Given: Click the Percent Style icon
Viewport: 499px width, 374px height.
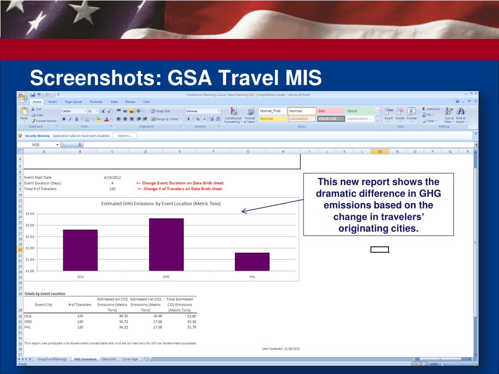Looking at the screenshot, I should tap(198, 119).
